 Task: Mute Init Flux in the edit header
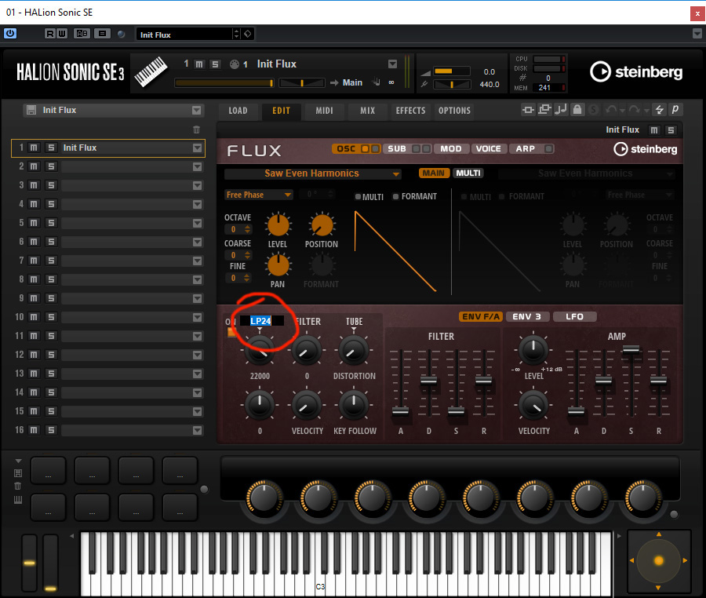[x=654, y=130]
